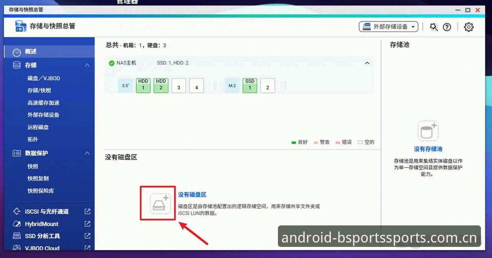
Task: Click the 概述 gauge icon
Action: coord(17,52)
